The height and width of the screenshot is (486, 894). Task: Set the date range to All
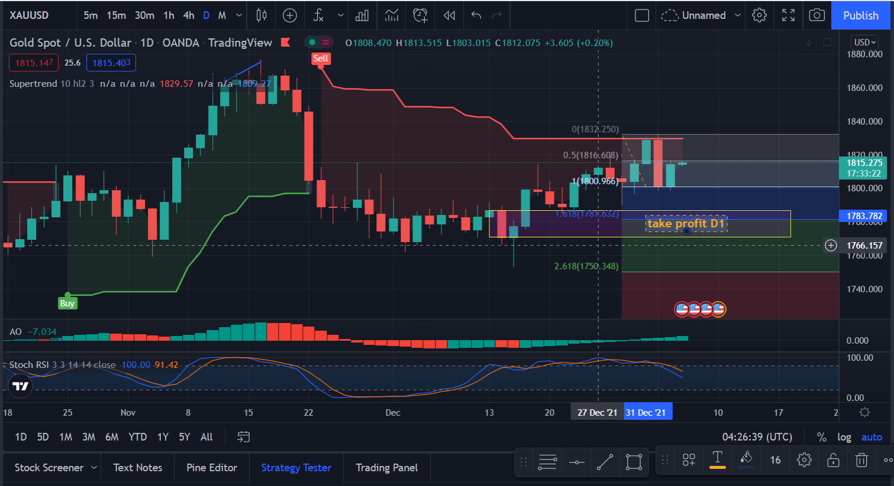(x=206, y=437)
